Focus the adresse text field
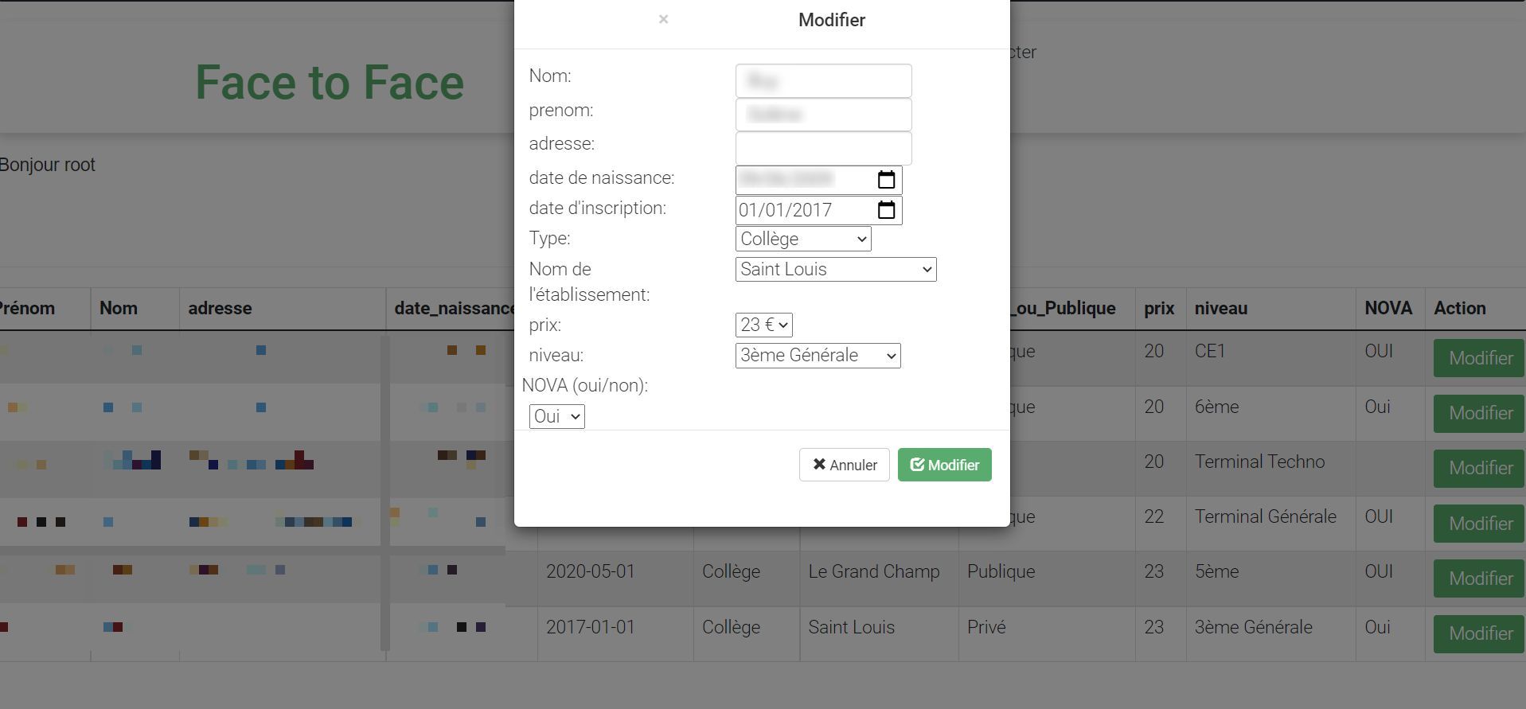The width and height of the screenshot is (1526, 709). [x=823, y=149]
